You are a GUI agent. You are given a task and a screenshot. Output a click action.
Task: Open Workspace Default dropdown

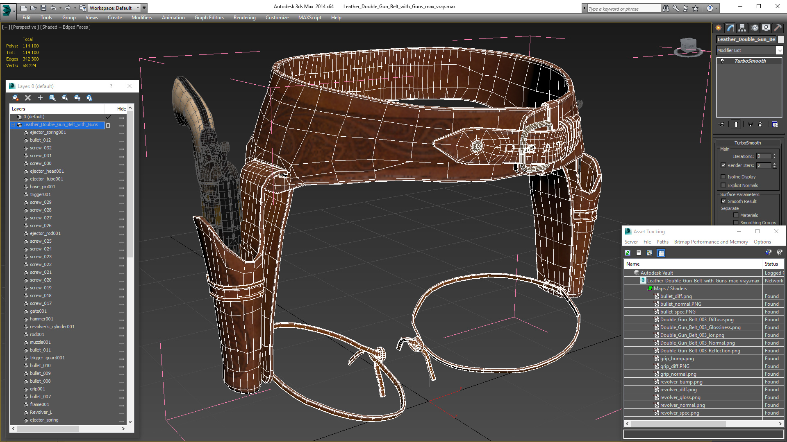138,8
